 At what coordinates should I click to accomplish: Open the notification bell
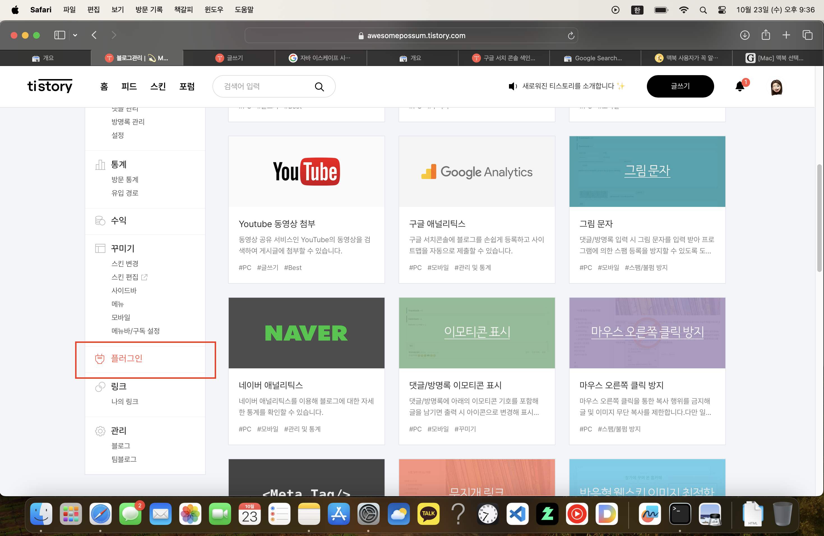[x=740, y=86]
